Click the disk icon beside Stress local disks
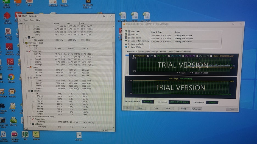This screenshot has height=144, width=257. tap(126, 44)
